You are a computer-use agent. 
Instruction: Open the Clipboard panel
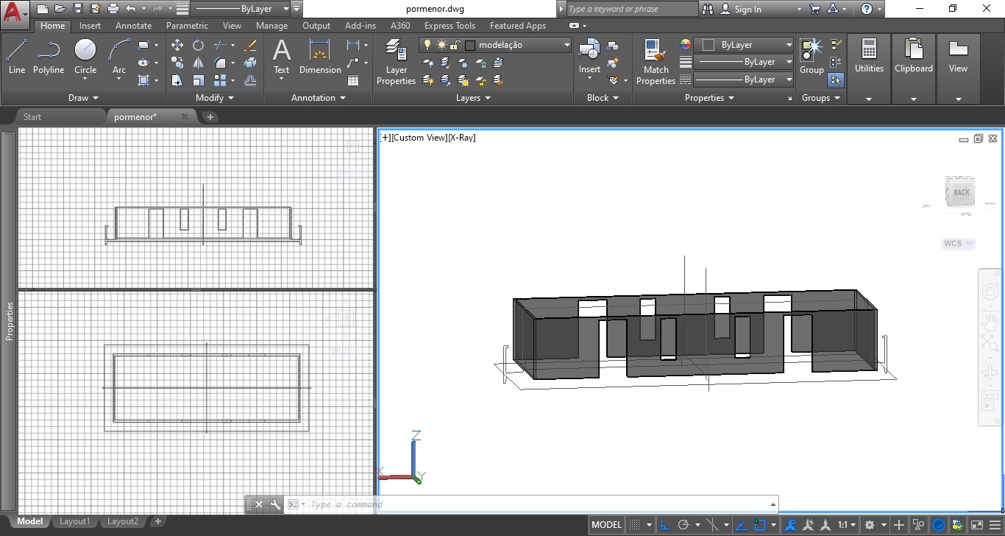pyautogui.click(x=914, y=70)
